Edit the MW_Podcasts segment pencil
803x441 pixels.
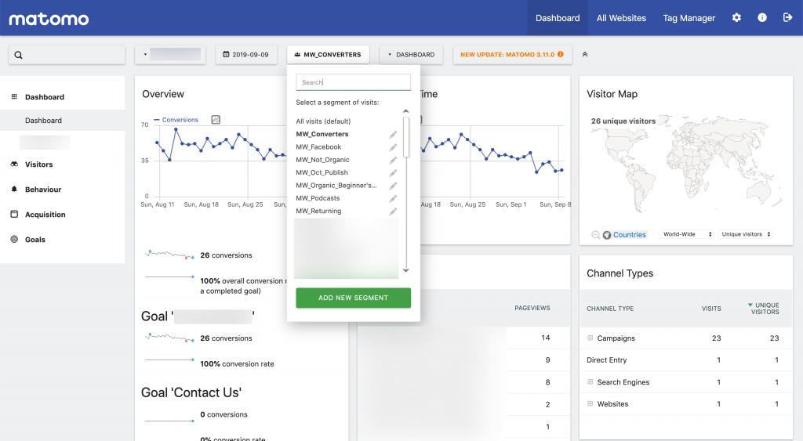pos(393,198)
